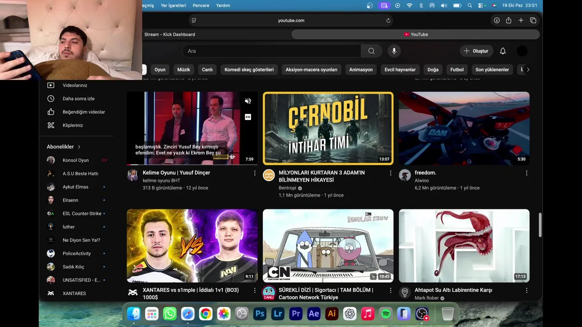Select the Komedi skeç gösterileri chip
Image resolution: width=582 pixels, height=327 pixels.
tap(249, 69)
